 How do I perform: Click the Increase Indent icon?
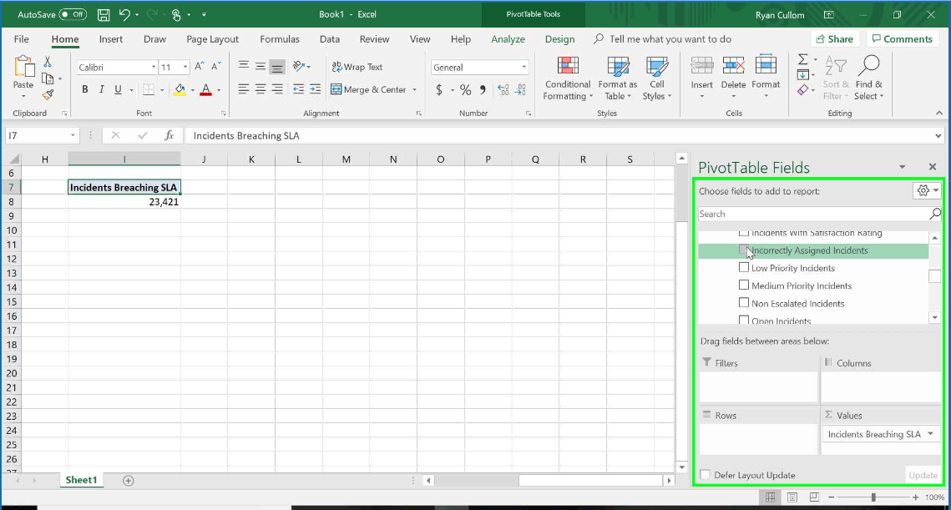(316, 90)
